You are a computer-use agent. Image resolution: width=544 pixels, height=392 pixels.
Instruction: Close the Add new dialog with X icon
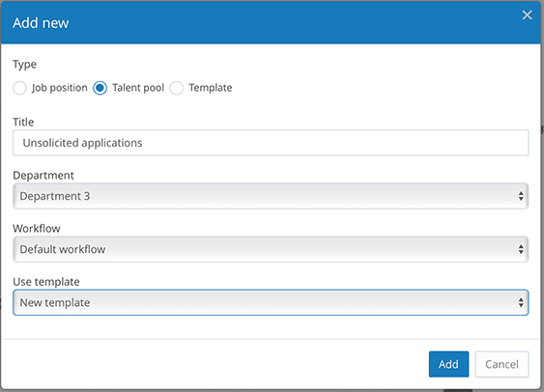[527, 14]
